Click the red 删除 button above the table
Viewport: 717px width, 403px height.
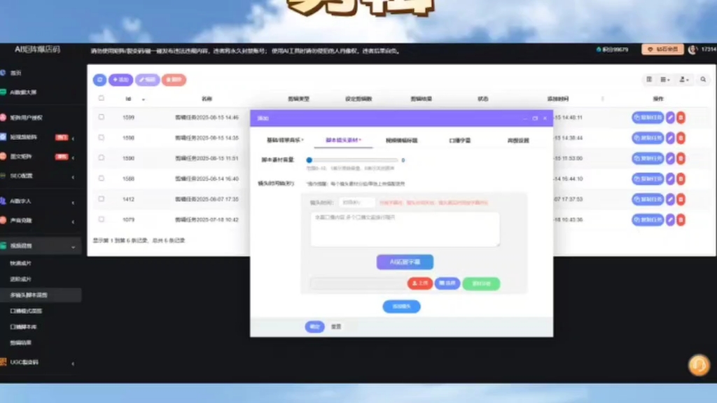pos(174,80)
